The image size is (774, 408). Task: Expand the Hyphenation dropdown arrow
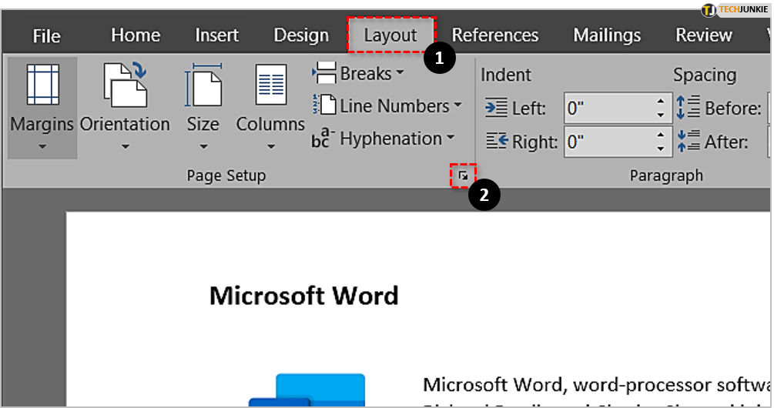coord(450,139)
